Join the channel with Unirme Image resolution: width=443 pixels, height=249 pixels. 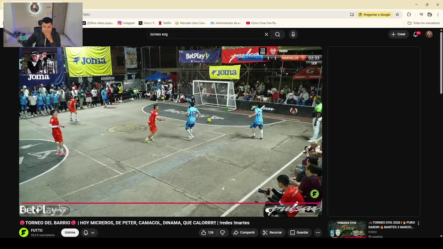[x=70, y=232]
